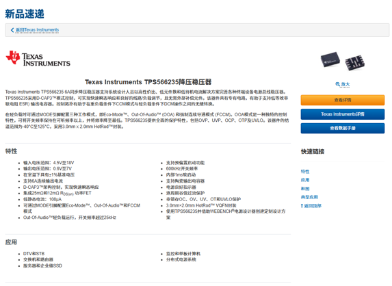Select the 交换机和路由器 application item
This screenshot has width=392, height=286.
click(38, 259)
